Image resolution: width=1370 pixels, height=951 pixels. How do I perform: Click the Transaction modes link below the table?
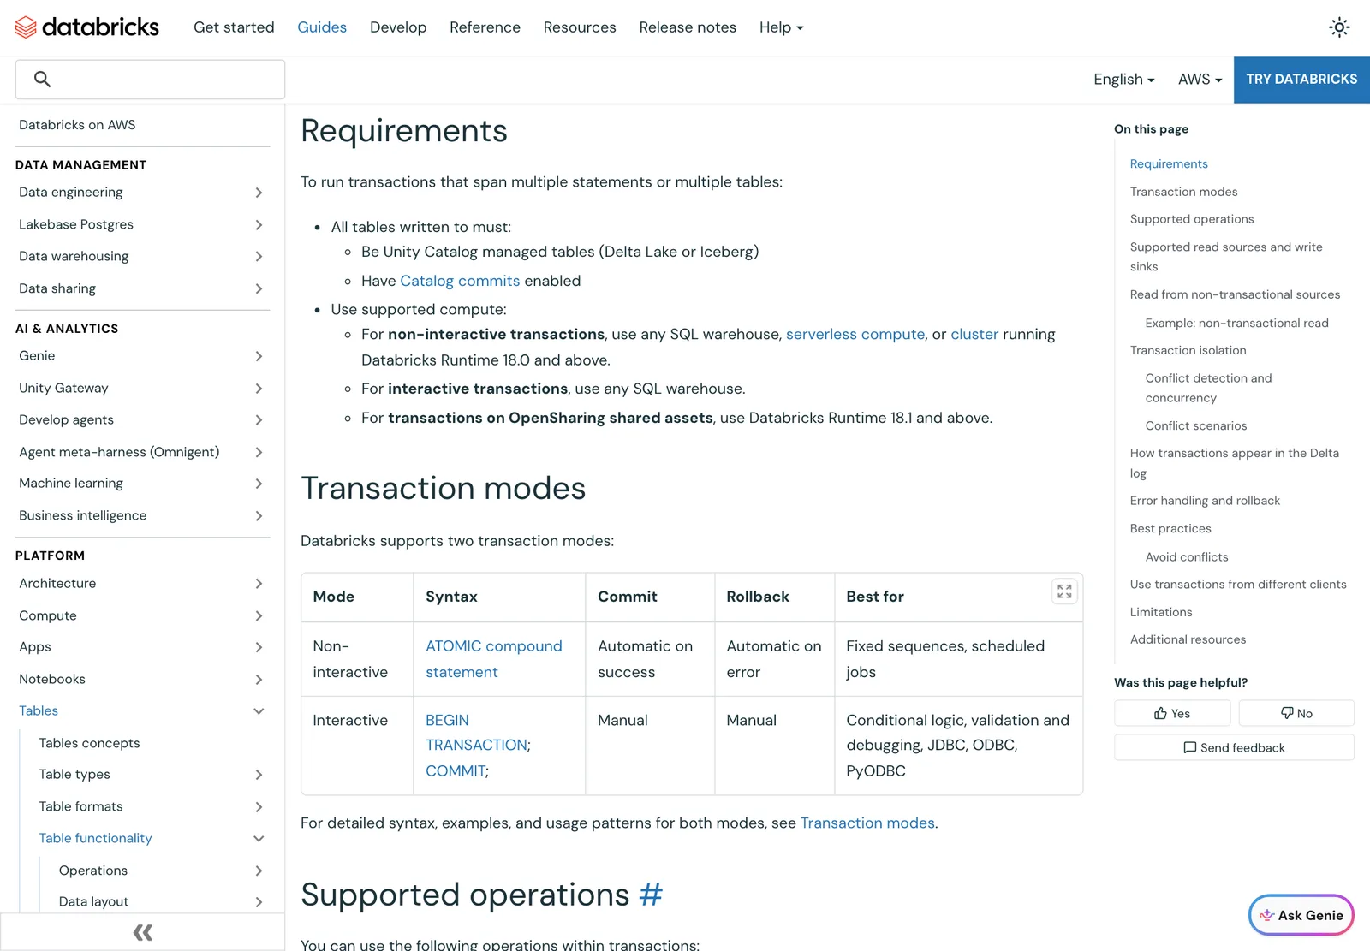pyautogui.click(x=867, y=823)
